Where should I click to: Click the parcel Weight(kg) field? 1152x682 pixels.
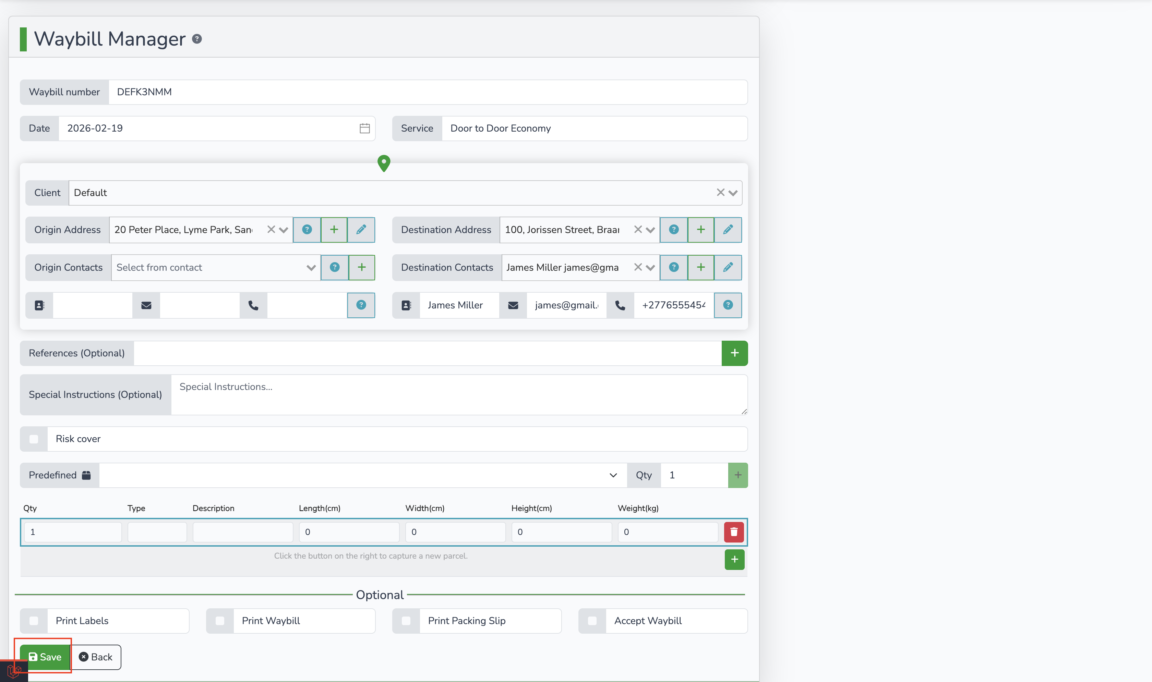point(668,532)
